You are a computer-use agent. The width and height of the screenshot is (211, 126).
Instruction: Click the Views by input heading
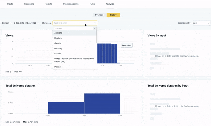[x=157, y=35]
